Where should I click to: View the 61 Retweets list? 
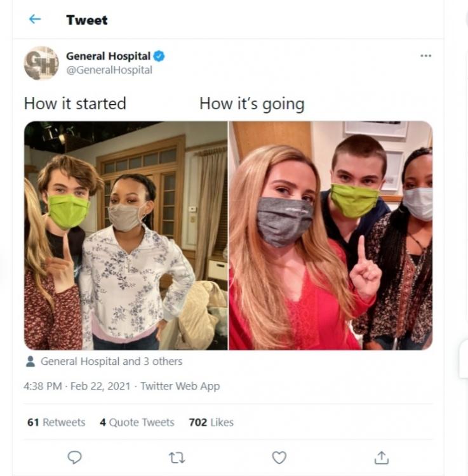[56, 422]
